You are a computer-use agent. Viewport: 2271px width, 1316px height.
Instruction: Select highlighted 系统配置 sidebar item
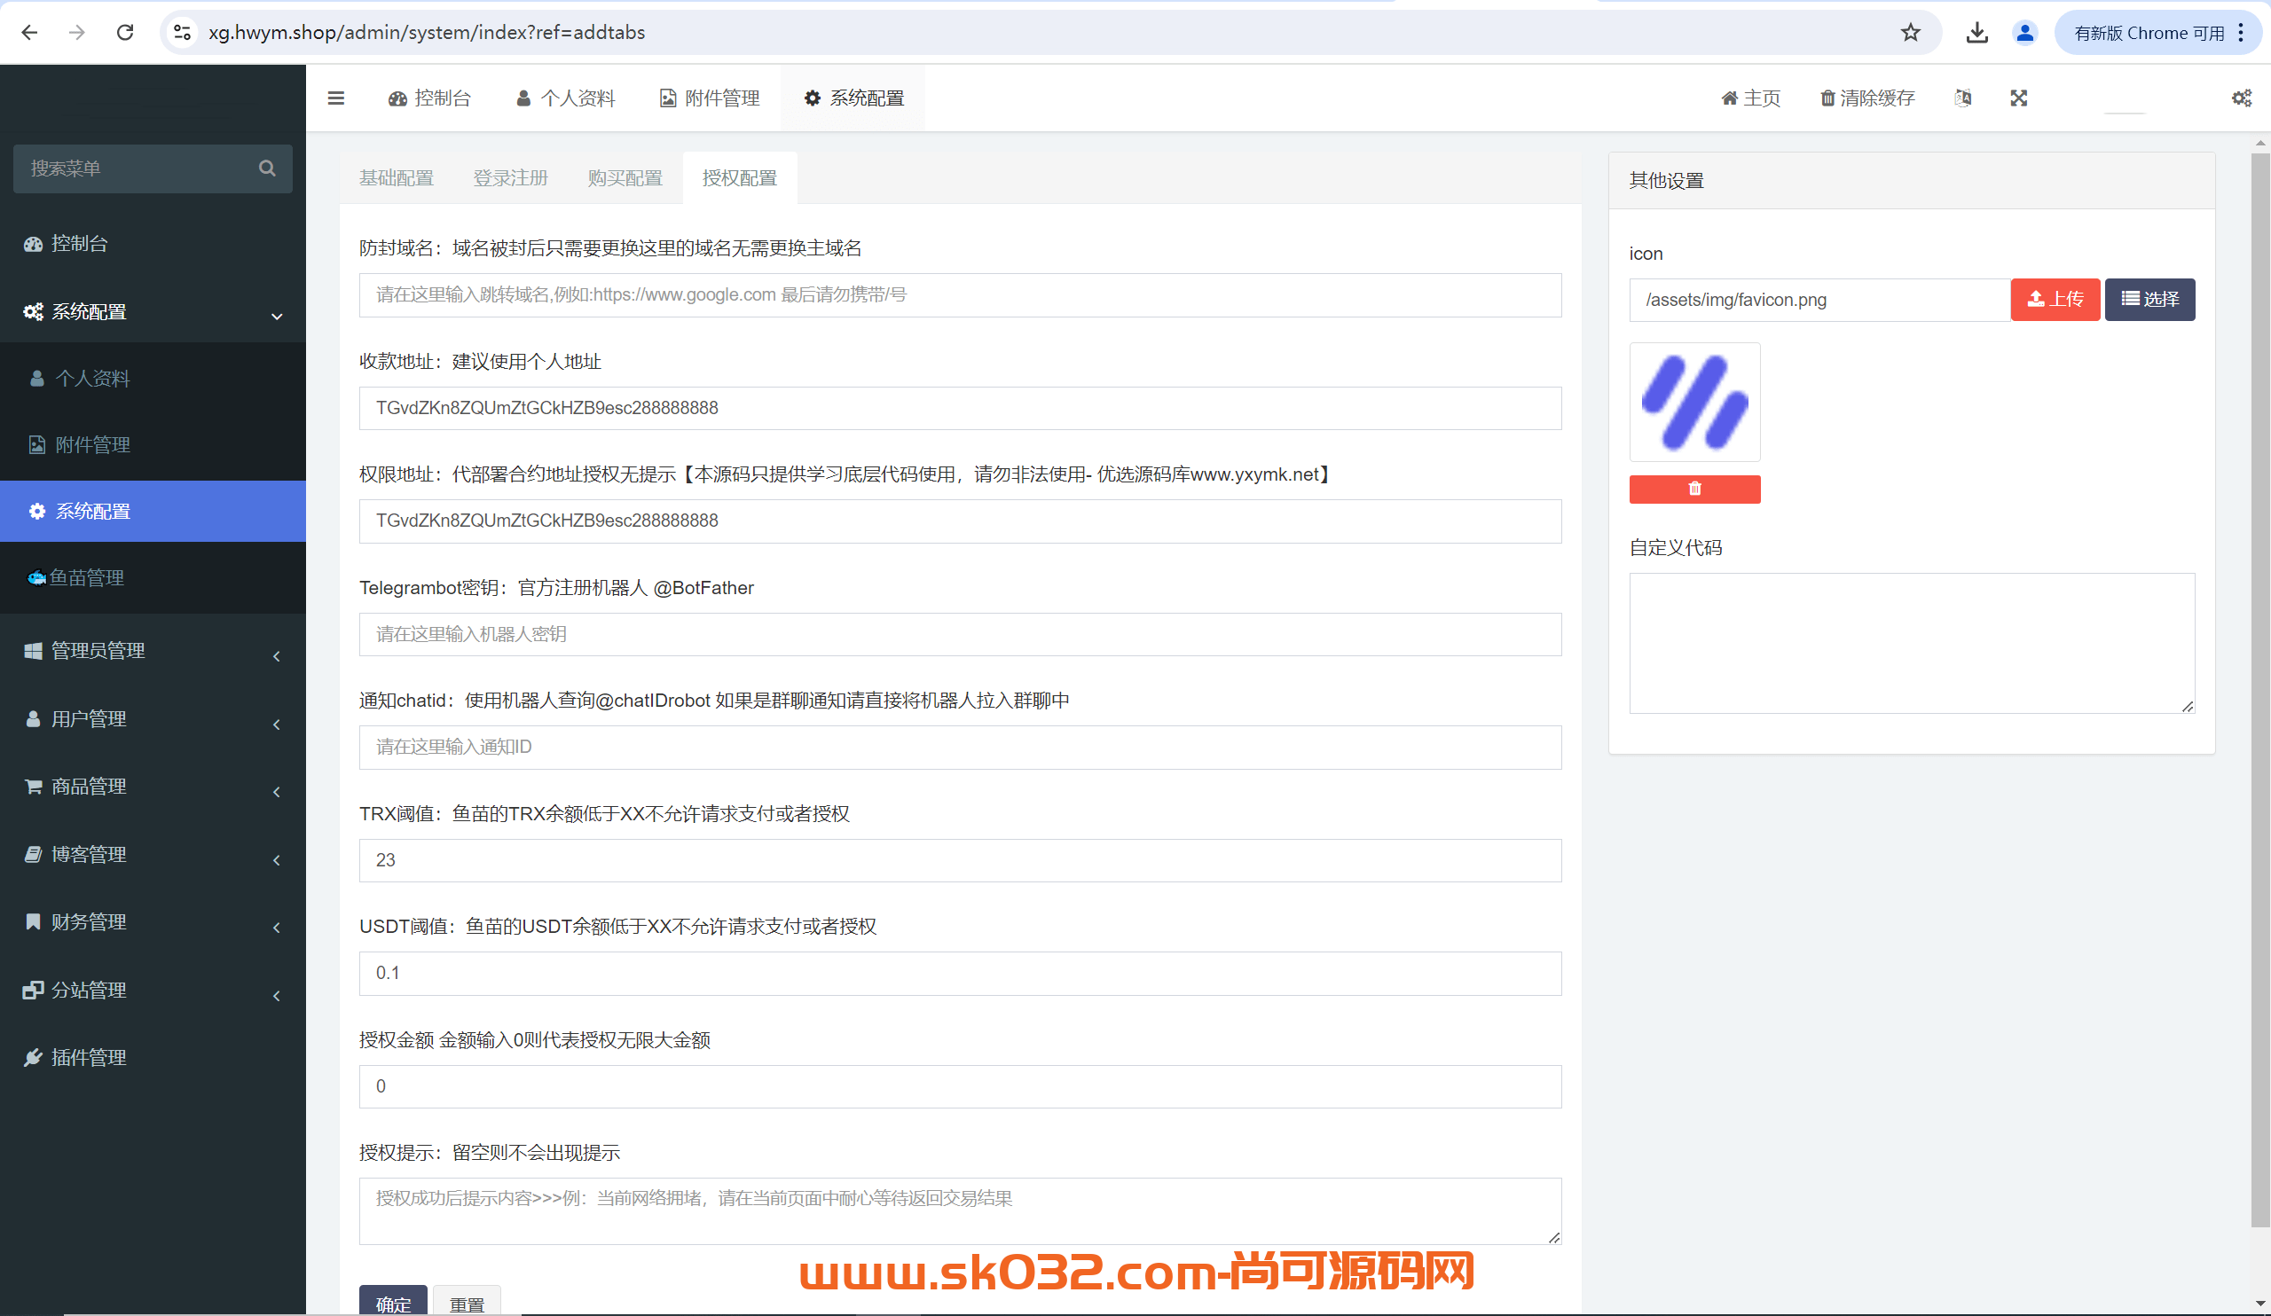pyautogui.click(x=153, y=512)
